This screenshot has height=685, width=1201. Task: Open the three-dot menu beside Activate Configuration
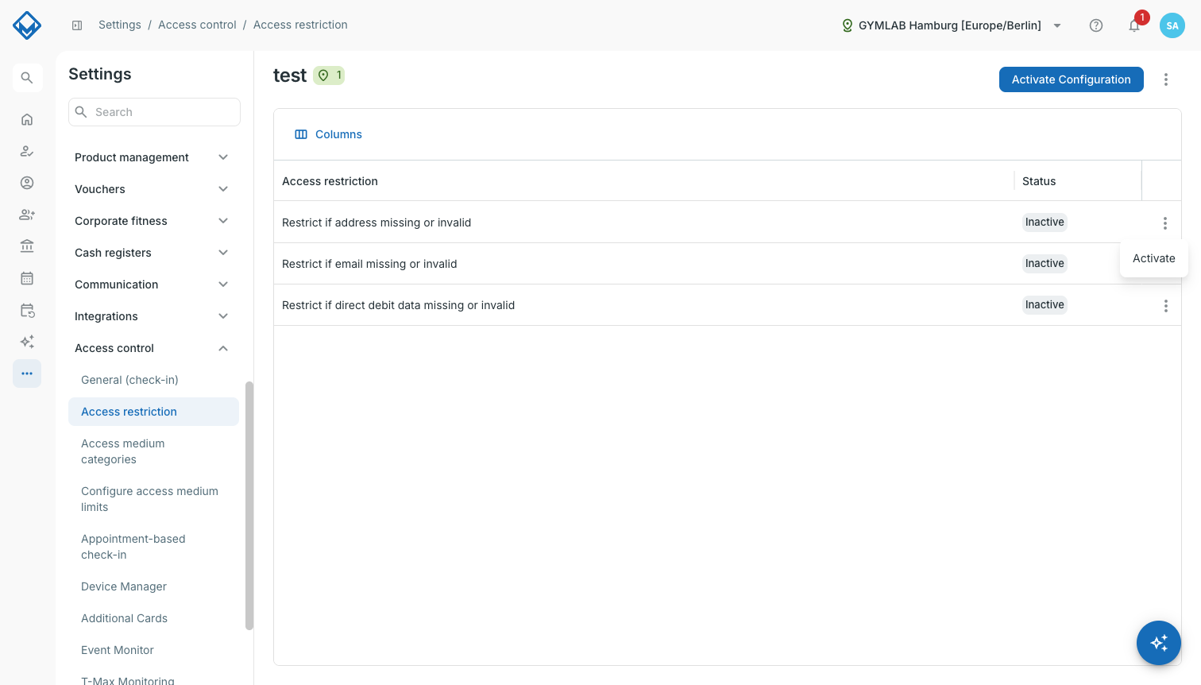pos(1166,79)
